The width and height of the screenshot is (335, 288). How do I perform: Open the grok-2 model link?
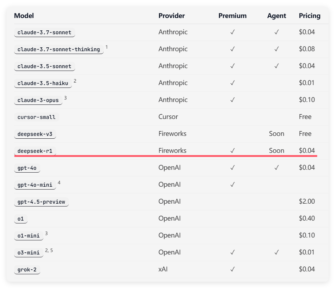[x=27, y=269]
